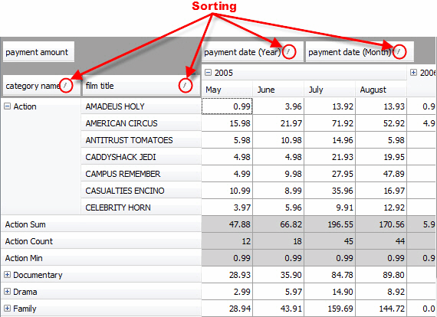Select the May column header
437x317 pixels.
pos(227,90)
